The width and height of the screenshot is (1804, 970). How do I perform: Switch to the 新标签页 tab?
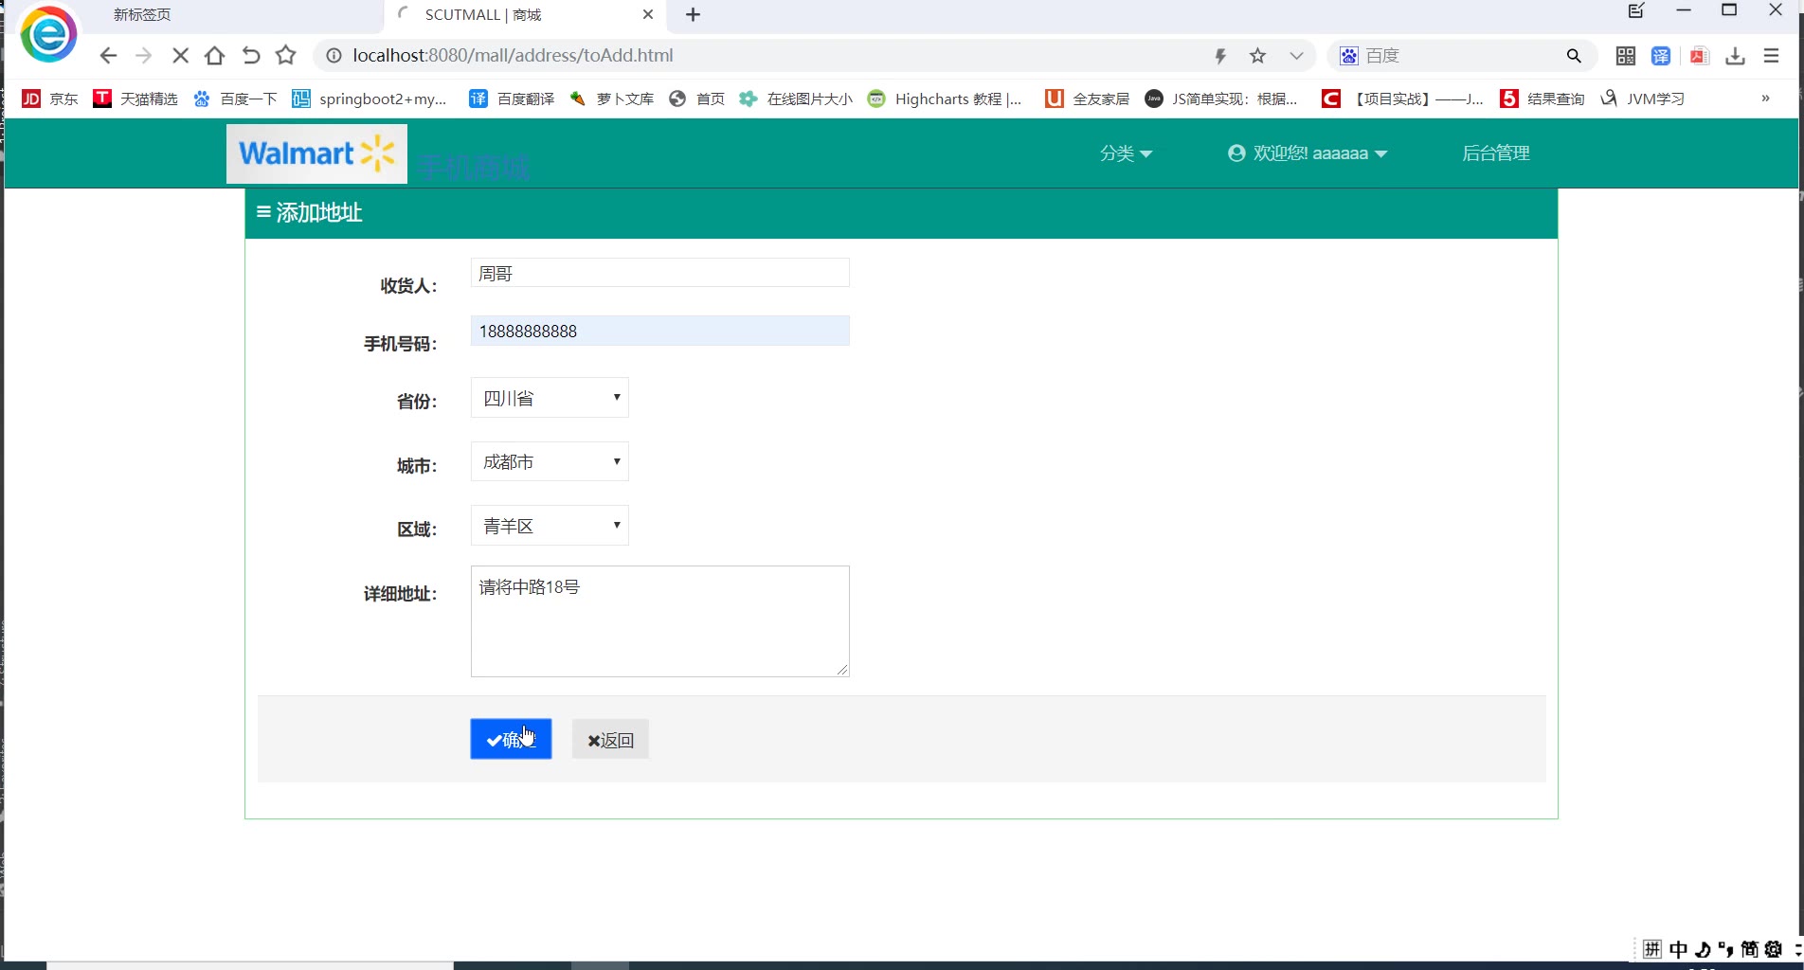(x=142, y=15)
